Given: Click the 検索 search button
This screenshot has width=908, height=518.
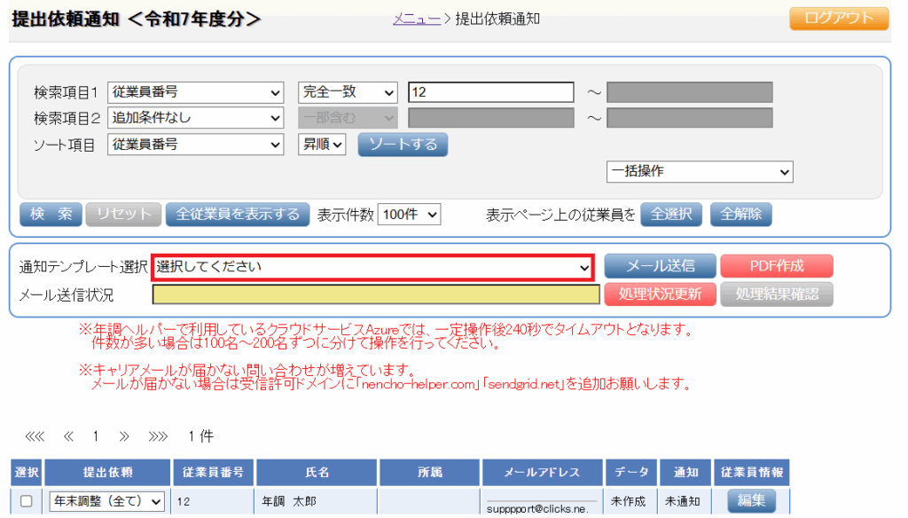Looking at the screenshot, I should (51, 214).
